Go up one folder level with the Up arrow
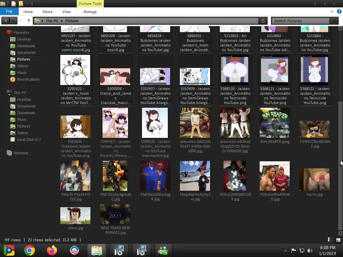The height and width of the screenshot is (257, 343). pos(29,21)
